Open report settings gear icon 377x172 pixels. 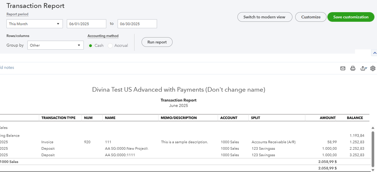373,68
